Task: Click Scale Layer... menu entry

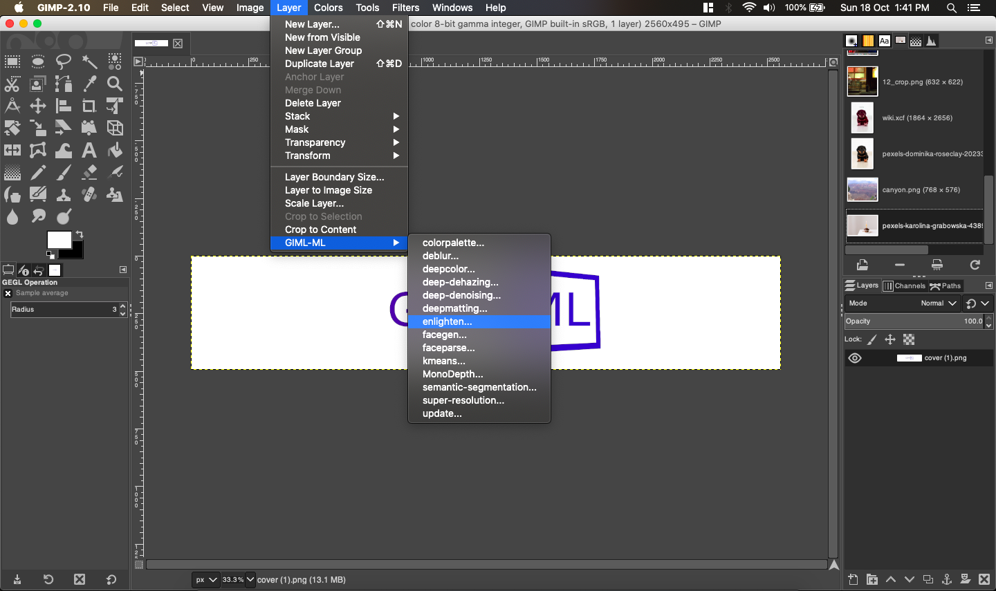Action: (314, 203)
